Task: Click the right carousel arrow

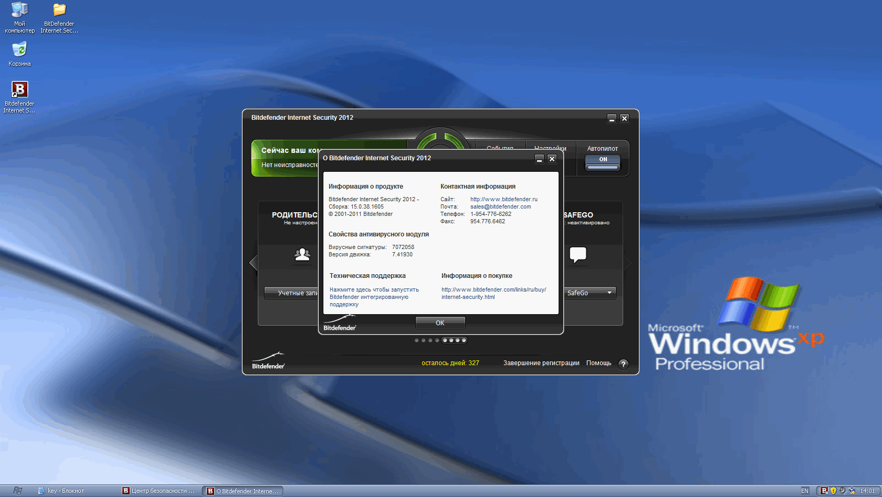Action: pos(628,262)
